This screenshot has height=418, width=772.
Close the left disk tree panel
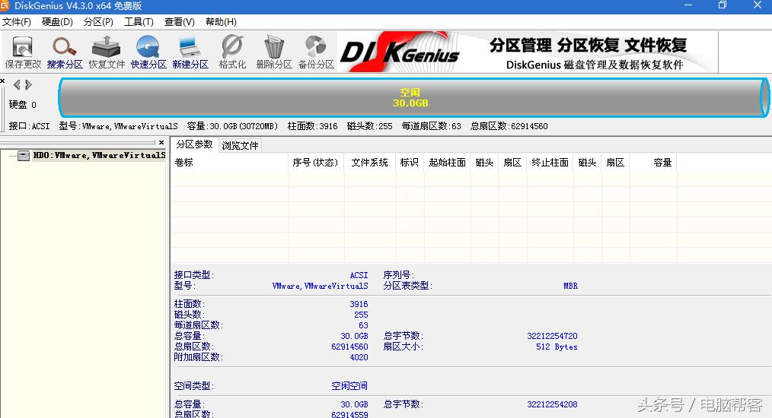point(161,142)
